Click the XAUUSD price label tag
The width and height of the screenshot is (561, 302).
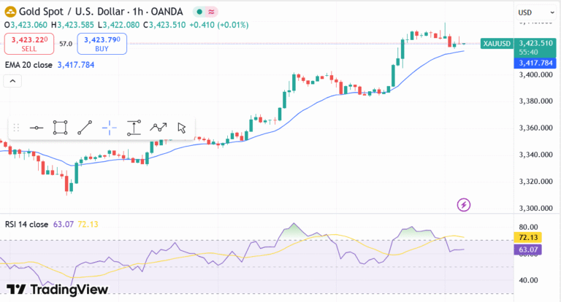tap(497, 44)
